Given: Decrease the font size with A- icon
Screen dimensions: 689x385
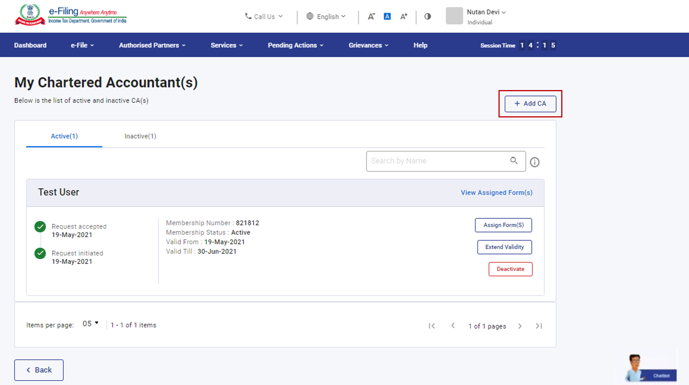Looking at the screenshot, I should pos(371,16).
